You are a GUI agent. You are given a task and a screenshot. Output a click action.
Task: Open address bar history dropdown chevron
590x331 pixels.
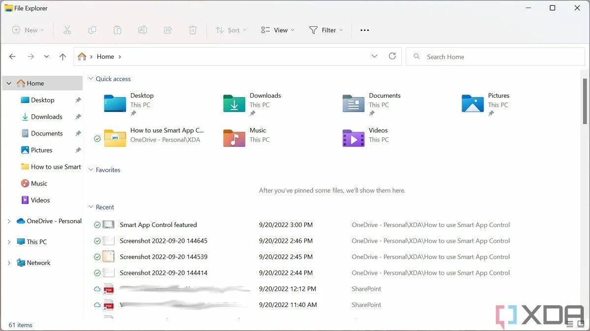tap(374, 56)
